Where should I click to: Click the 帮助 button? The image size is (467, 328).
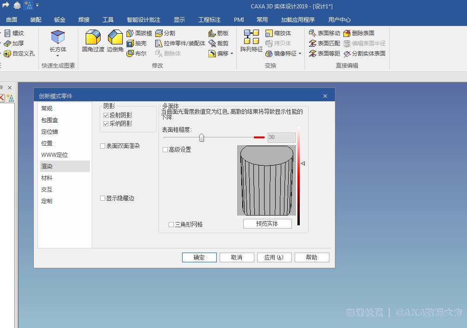pyautogui.click(x=312, y=257)
